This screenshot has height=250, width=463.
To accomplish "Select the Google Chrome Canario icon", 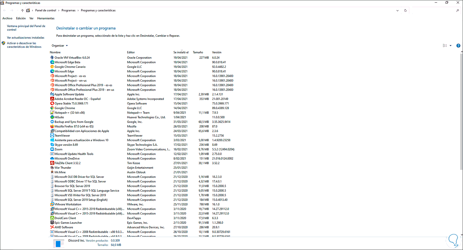I will (x=52, y=67).
